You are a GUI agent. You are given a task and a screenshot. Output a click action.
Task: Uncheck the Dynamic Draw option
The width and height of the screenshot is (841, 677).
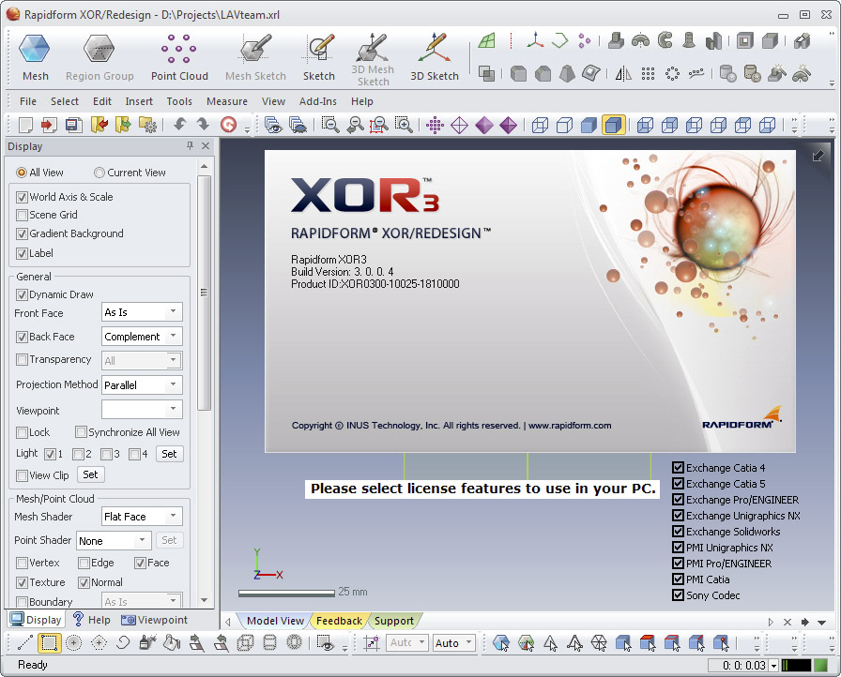tap(22, 294)
